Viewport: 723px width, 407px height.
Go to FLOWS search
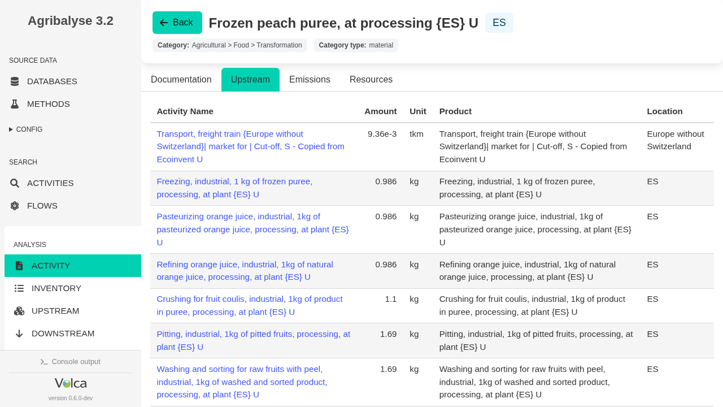point(71,206)
